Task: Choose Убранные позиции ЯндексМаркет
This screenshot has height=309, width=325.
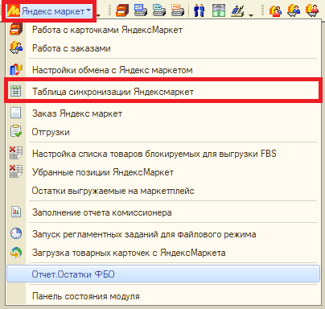Action: [163, 172]
